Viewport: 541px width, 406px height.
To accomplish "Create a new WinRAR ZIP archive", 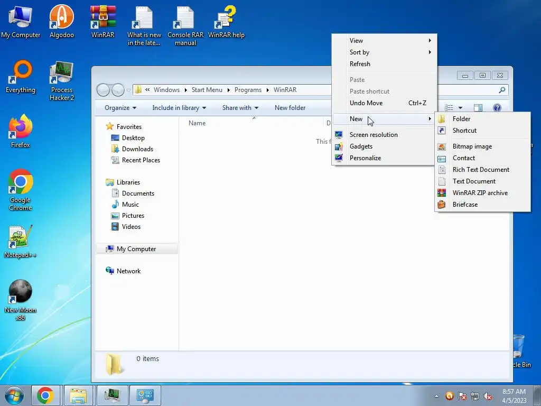I will tap(483, 193).
